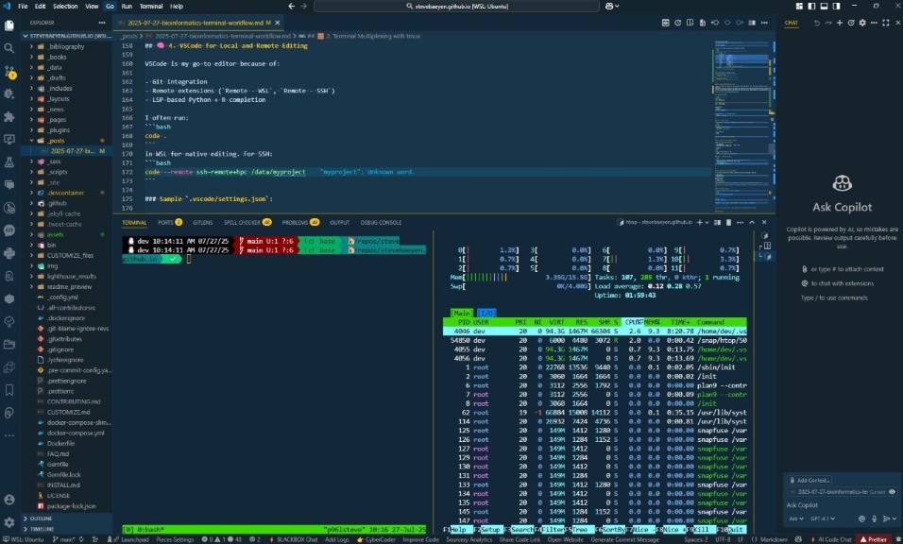Split the editor right

tap(752, 23)
